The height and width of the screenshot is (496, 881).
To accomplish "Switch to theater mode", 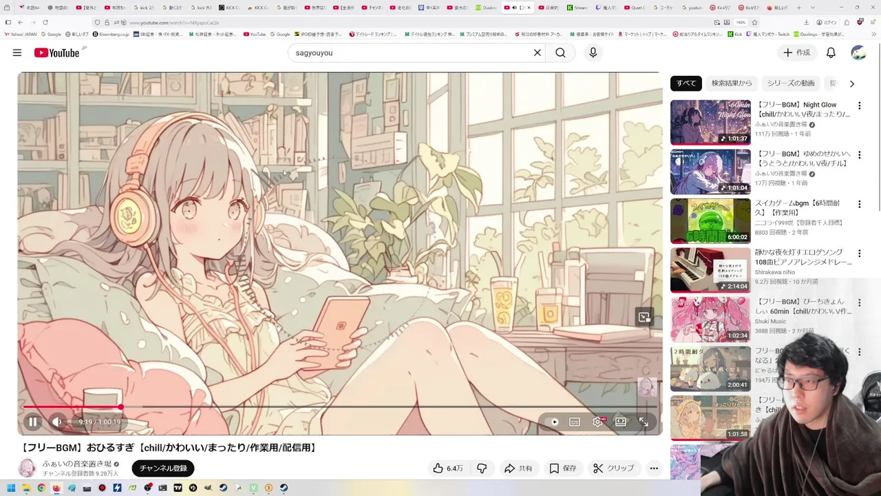I will (x=620, y=422).
